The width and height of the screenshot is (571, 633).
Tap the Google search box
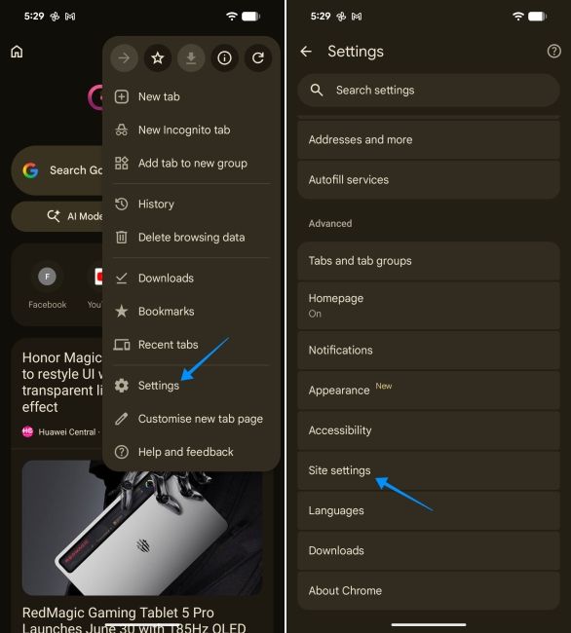tap(58, 170)
